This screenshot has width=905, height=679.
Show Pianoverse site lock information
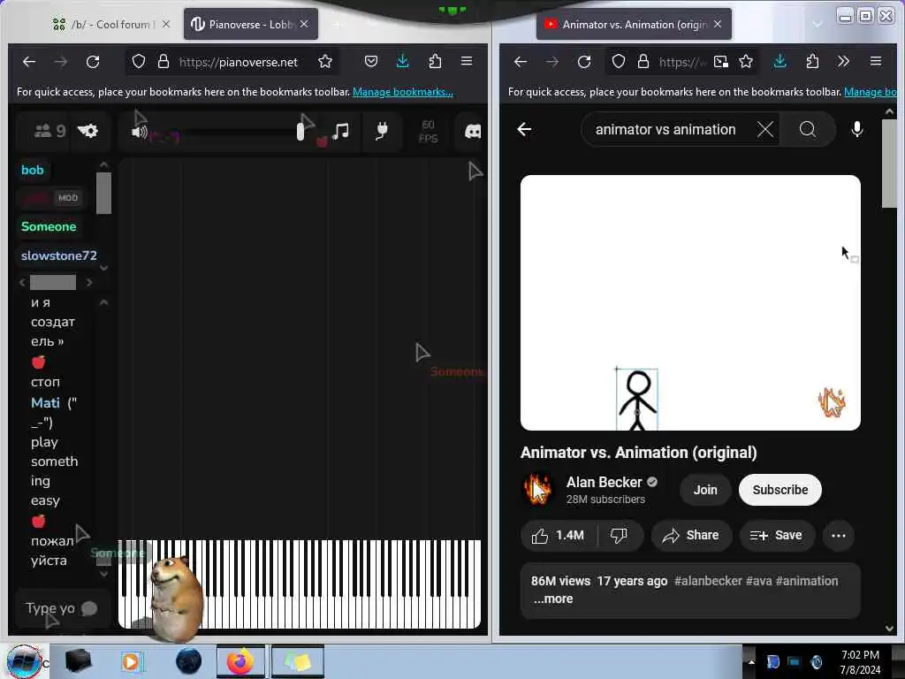164,62
